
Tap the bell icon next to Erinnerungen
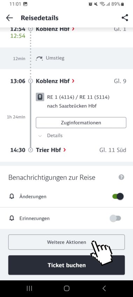[x=12, y=218]
